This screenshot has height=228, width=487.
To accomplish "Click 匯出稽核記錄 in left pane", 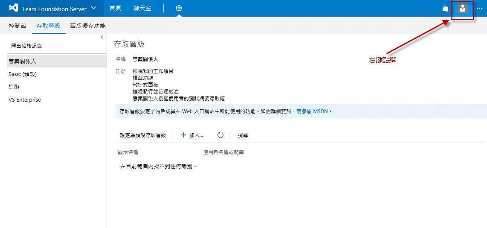I will click(26, 46).
